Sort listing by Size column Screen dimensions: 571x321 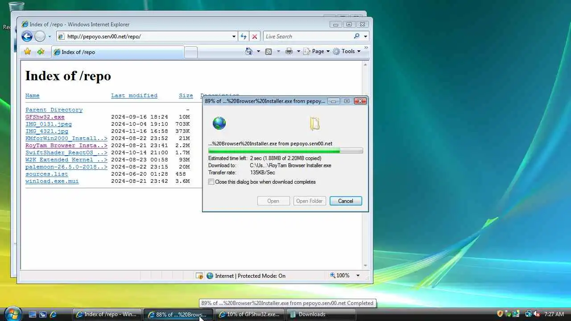(186, 95)
